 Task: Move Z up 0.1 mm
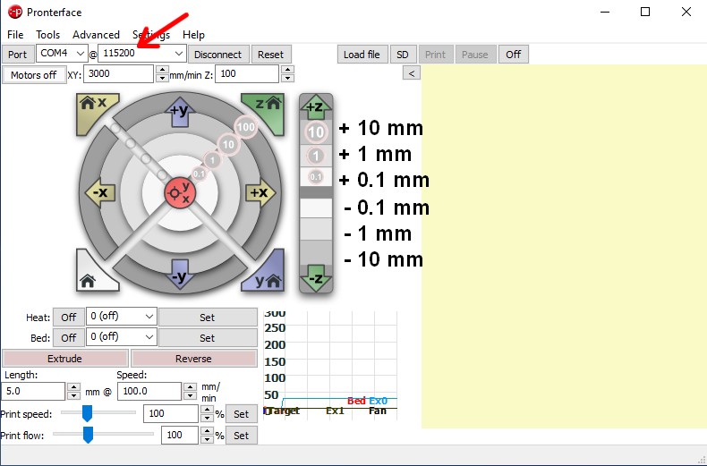coord(316,177)
